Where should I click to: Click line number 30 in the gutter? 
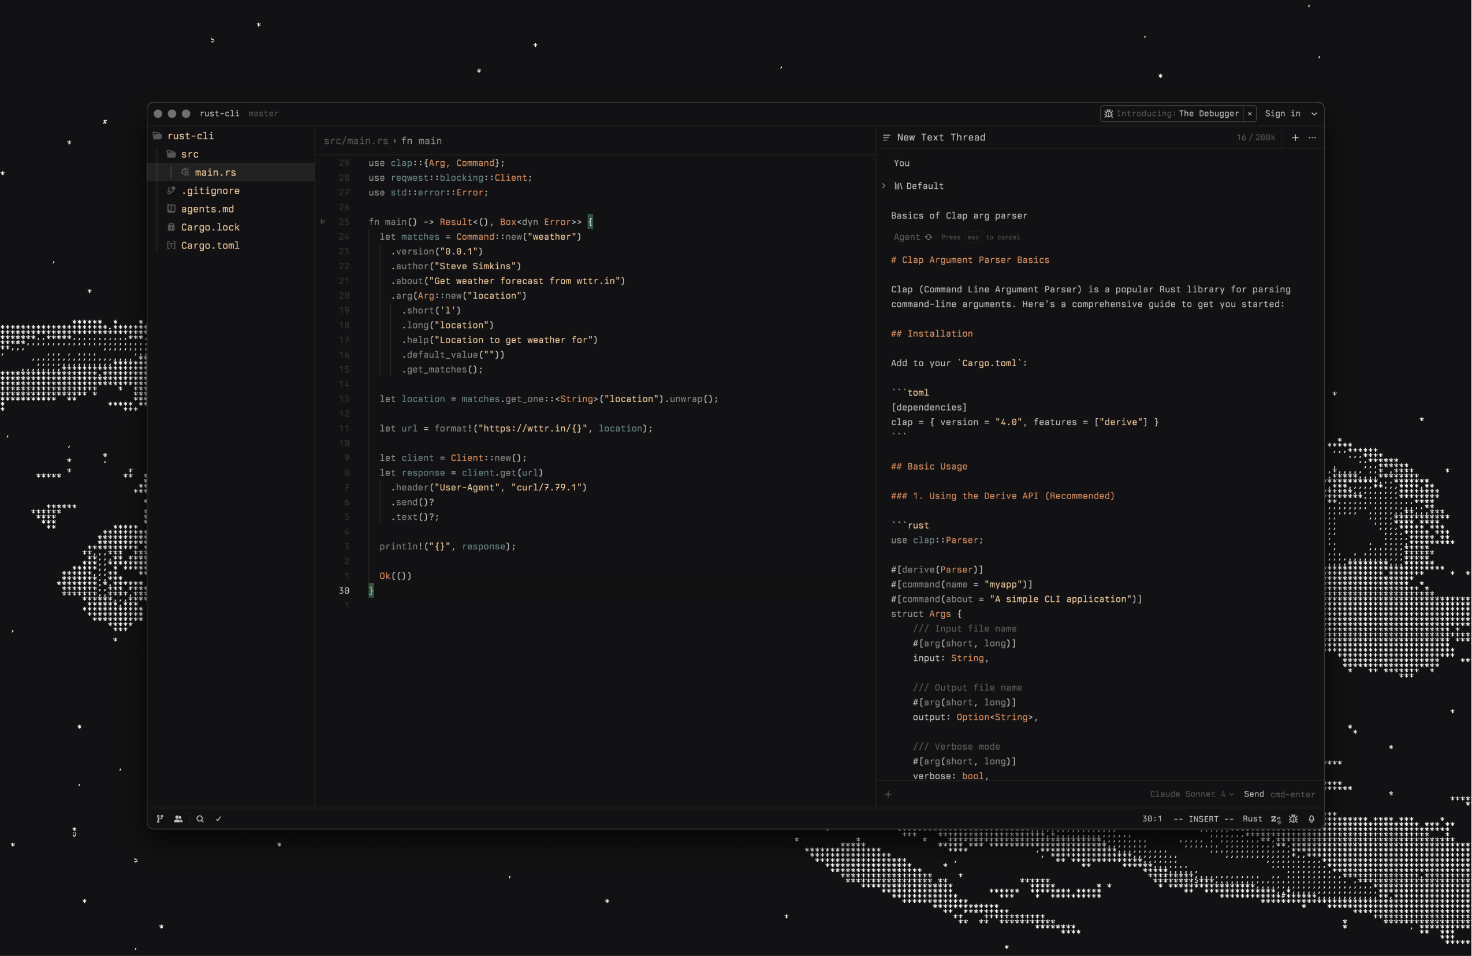click(x=344, y=590)
